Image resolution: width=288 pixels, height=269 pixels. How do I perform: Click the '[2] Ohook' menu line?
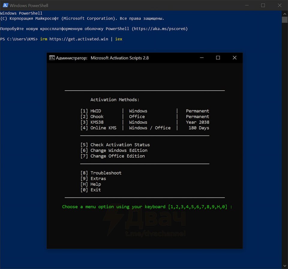[92, 116]
